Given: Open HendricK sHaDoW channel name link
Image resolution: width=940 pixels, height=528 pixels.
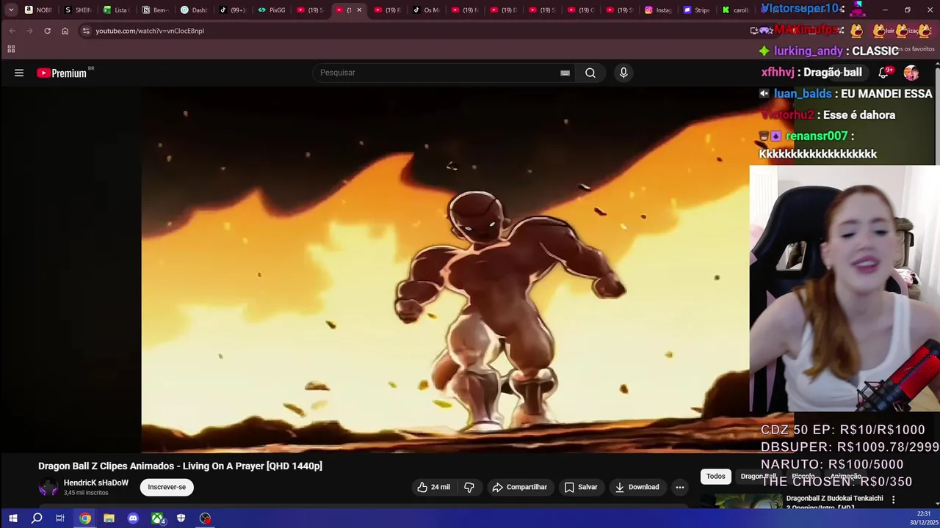Looking at the screenshot, I should pos(95,483).
